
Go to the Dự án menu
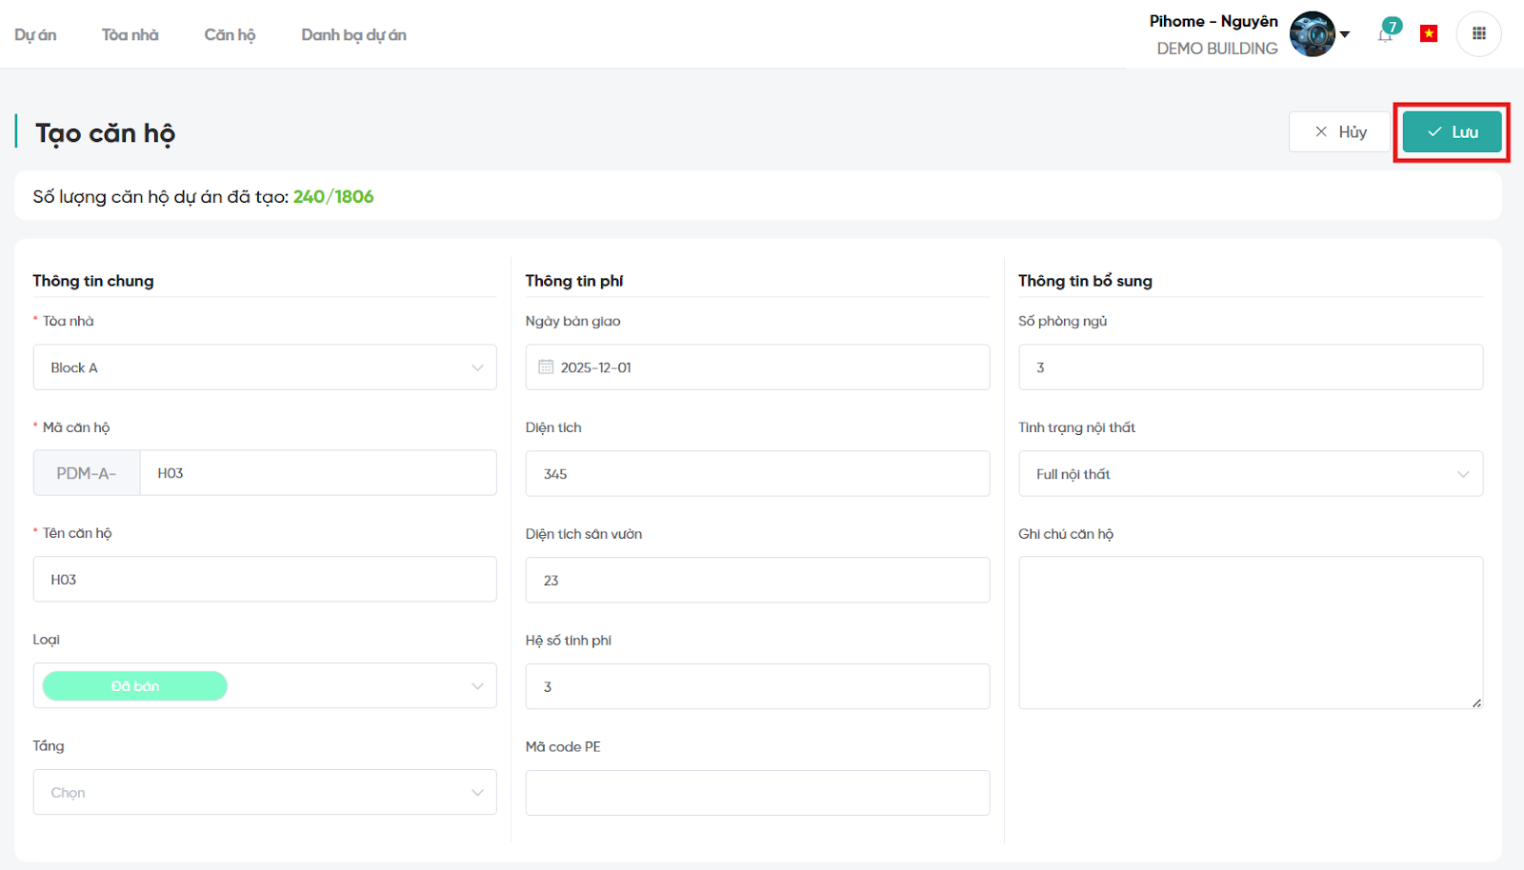[x=35, y=35]
